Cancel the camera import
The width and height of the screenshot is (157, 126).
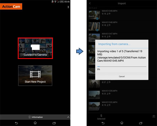tap(122, 77)
